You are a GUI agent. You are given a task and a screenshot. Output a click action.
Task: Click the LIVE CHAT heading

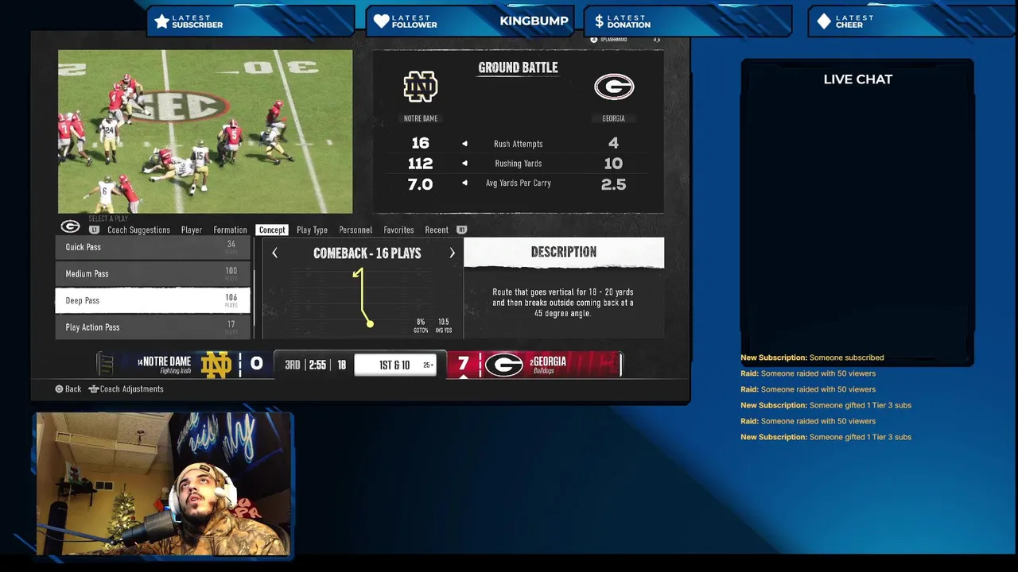coord(858,79)
